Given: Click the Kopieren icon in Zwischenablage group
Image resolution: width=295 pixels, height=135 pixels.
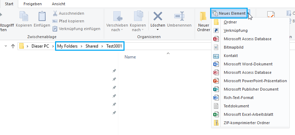Looking at the screenshot, I should 24,16.
